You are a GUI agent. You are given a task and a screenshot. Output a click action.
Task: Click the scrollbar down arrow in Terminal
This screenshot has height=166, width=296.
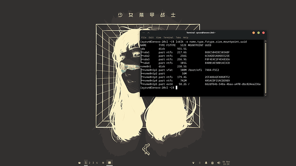click(266, 95)
